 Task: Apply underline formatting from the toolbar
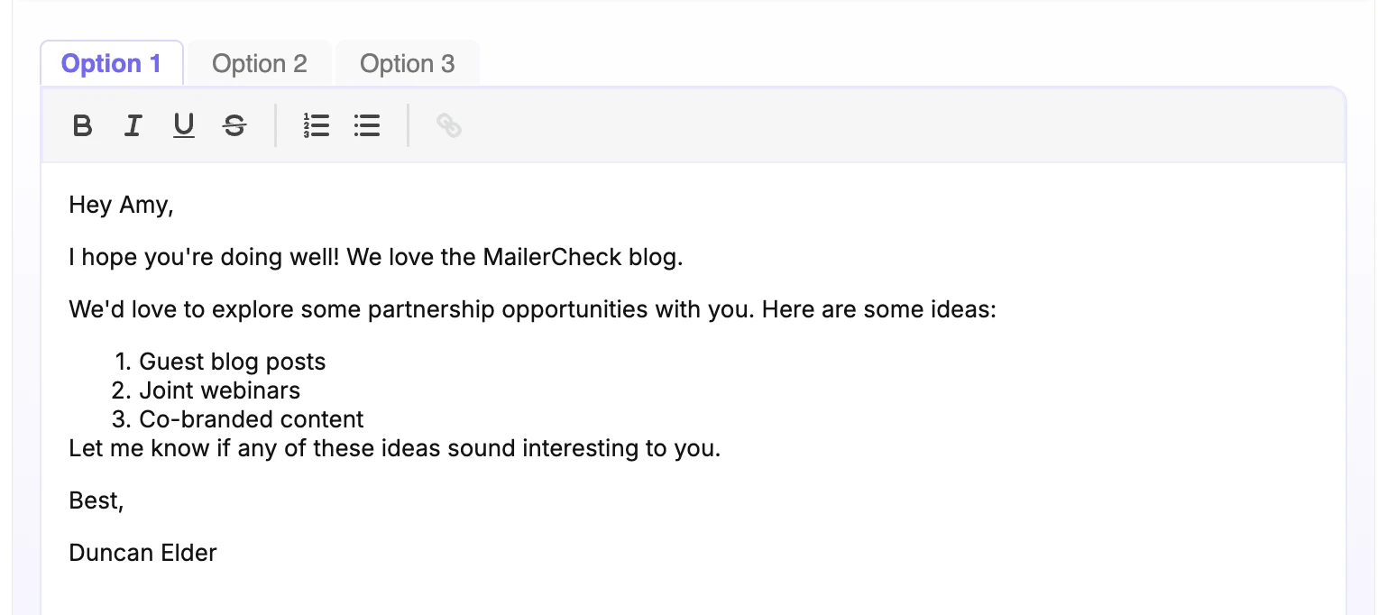[x=184, y=125]
